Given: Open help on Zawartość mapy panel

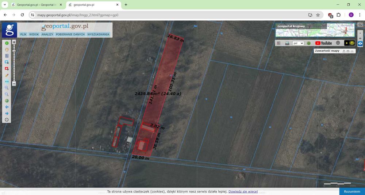Looking at the screenshot, I should pyautogui.click(x=344, y=51).
